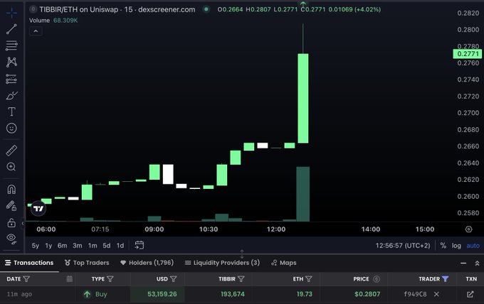Filter transactions by DATE
The image size is (484, 304).
(26, 279)
